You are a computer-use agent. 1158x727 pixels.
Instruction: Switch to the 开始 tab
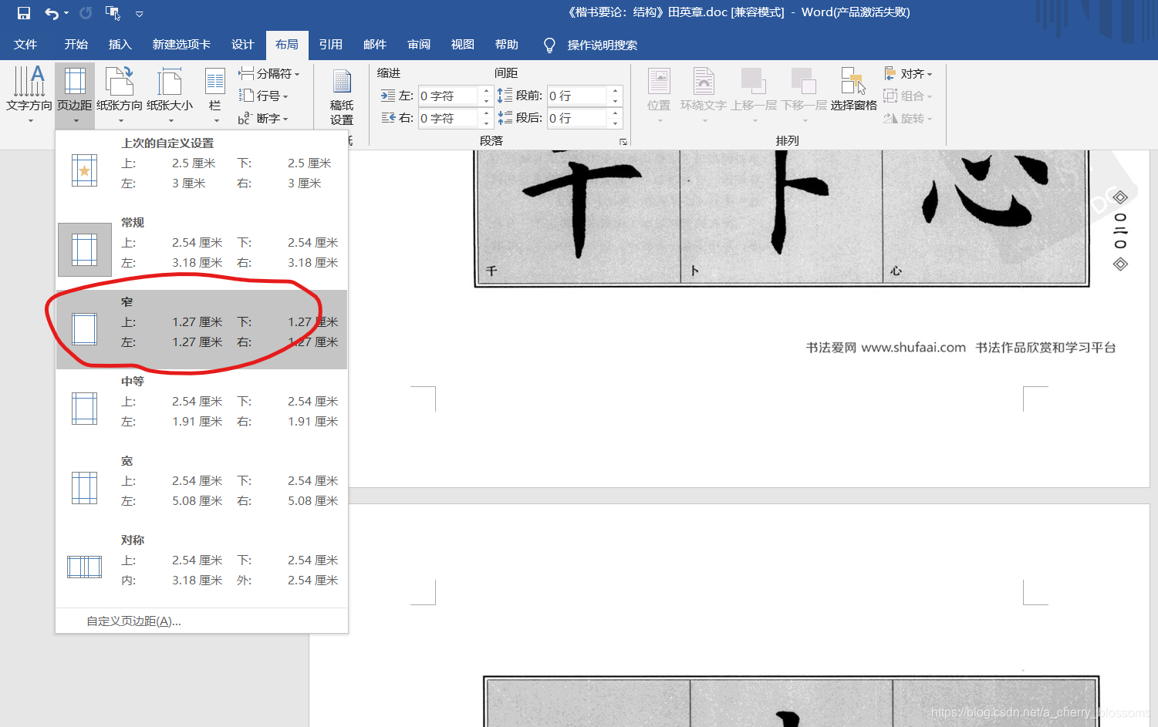(76, 45)
